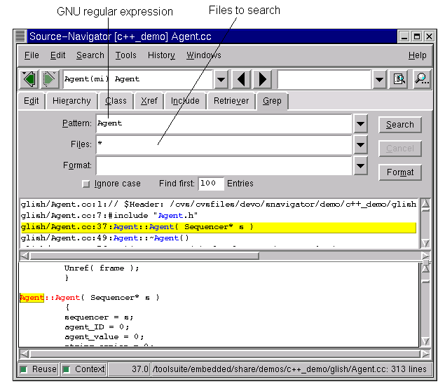Expand the Agent(mi) symbol dropdown
Screen dimensions: 445x391
pos(221,79)
